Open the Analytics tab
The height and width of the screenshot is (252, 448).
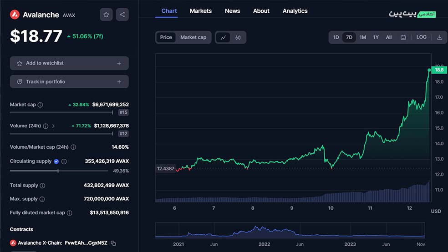pos(295,11)
